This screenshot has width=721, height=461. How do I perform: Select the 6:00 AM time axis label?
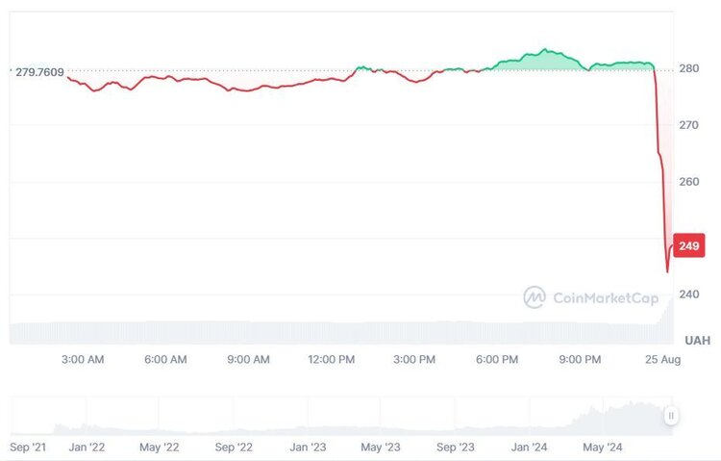coord(165,359)
